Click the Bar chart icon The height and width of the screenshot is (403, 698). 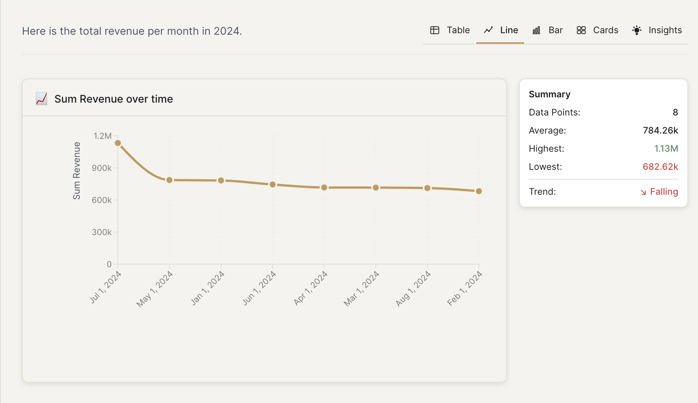pos(536,30)
